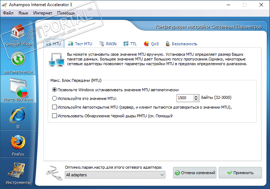Click the Отмена изменений button
Image resolution: width=270 pixels, height=189 pixels.
point(195,173)
